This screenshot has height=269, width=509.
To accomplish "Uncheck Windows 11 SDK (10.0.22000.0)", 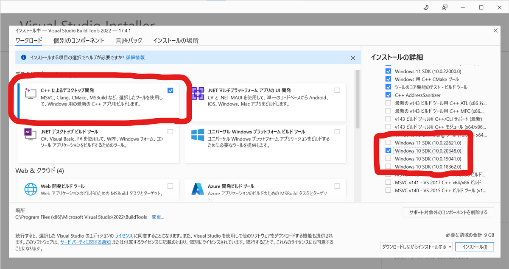I will [x=388, y=71].
